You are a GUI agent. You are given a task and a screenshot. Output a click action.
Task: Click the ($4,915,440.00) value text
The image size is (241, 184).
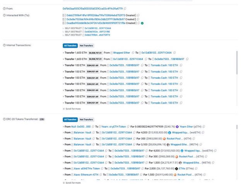pos(164,175)
